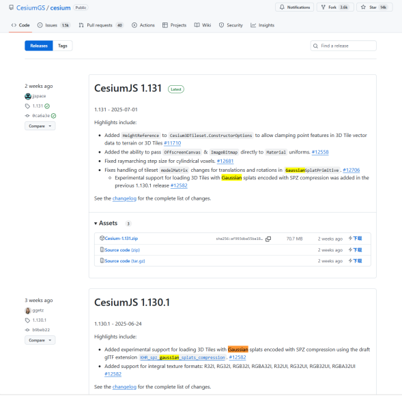Click the Pull requests count badge 40

pyautogui.click(x=119, y=25)
